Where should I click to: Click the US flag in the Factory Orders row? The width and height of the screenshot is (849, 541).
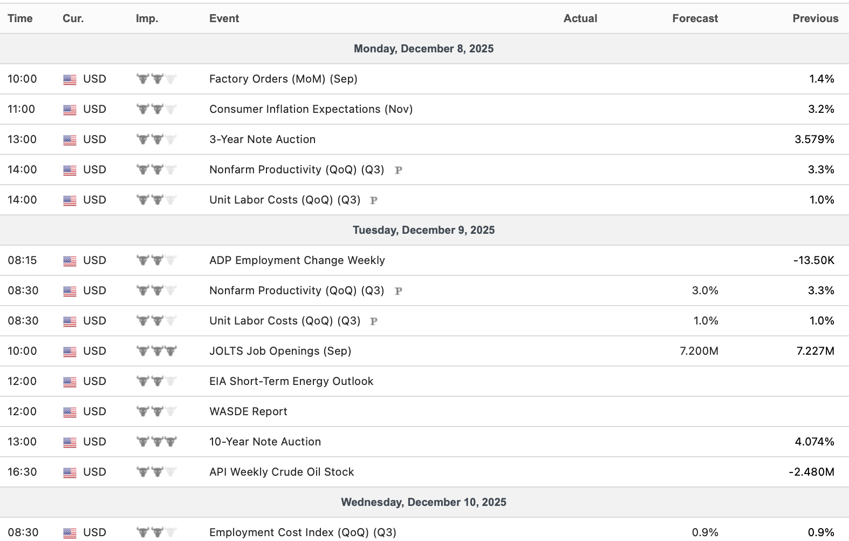pyautogui.click(x=70, y=79)
